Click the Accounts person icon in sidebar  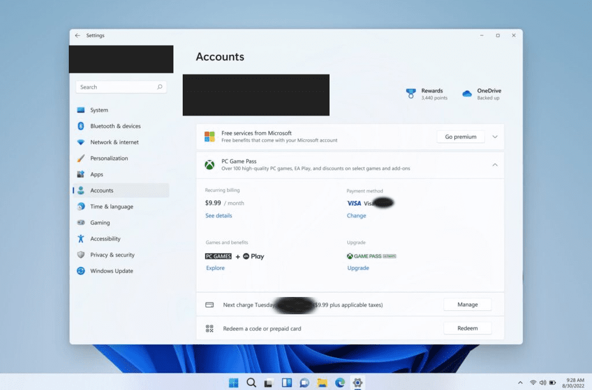pyautogui.click(x=81, y=191)
